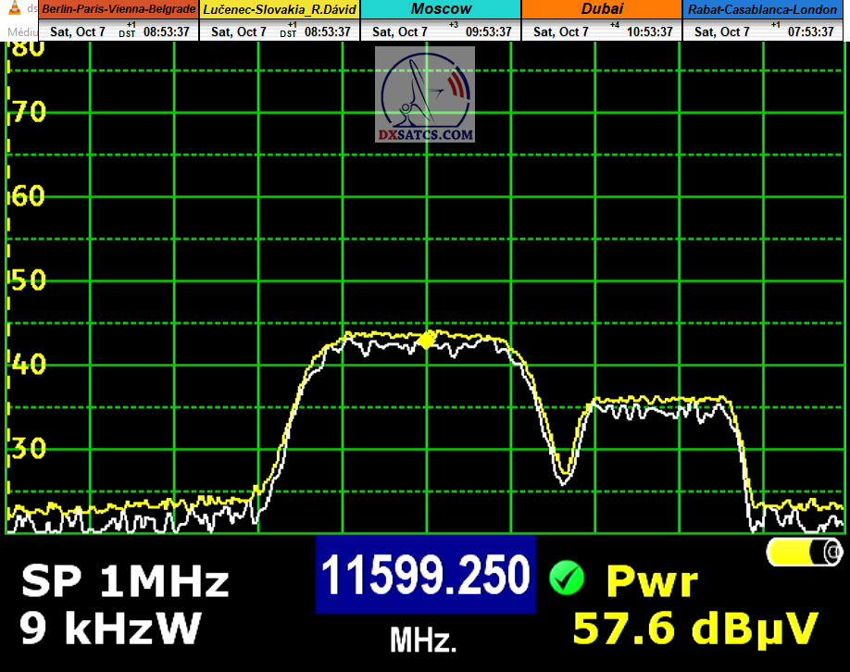Click the 70 level scale label
The image size is (850, 672).
tap(26, 113)
